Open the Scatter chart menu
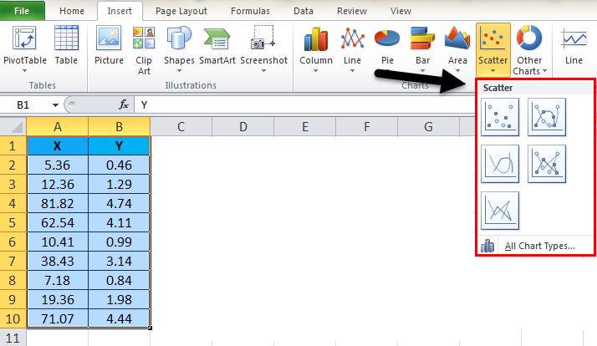Screen dimensions: 597x346 [x=493, y=49]
